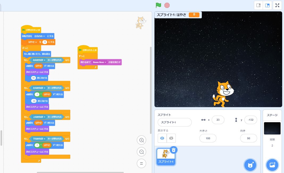This screenshot has width=284, height=173.
Task: Zoom out of the code workspace
Action: point(141,152)
